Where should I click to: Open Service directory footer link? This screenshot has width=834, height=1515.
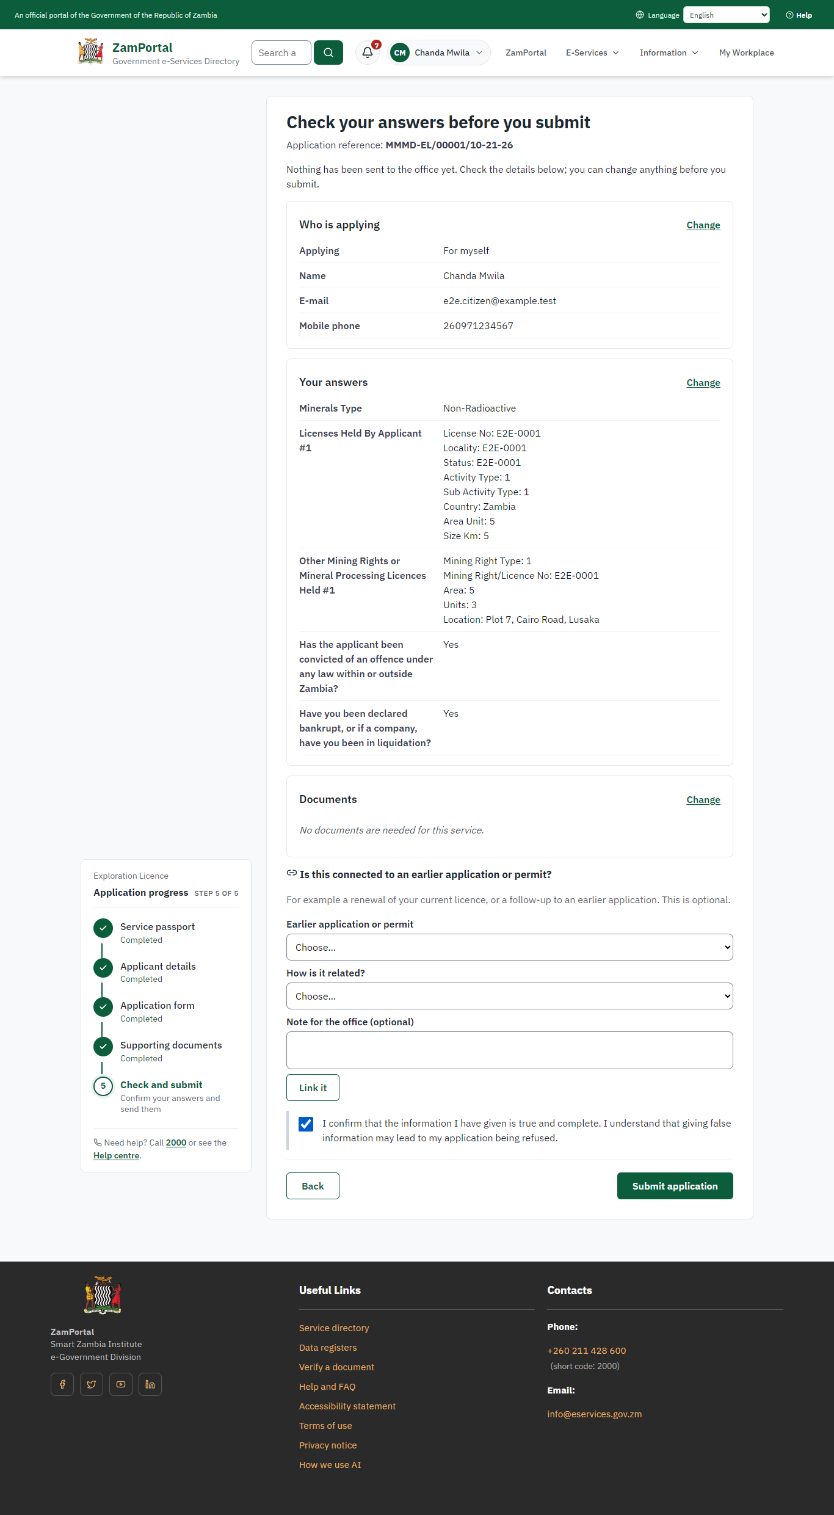[334, 1328]
